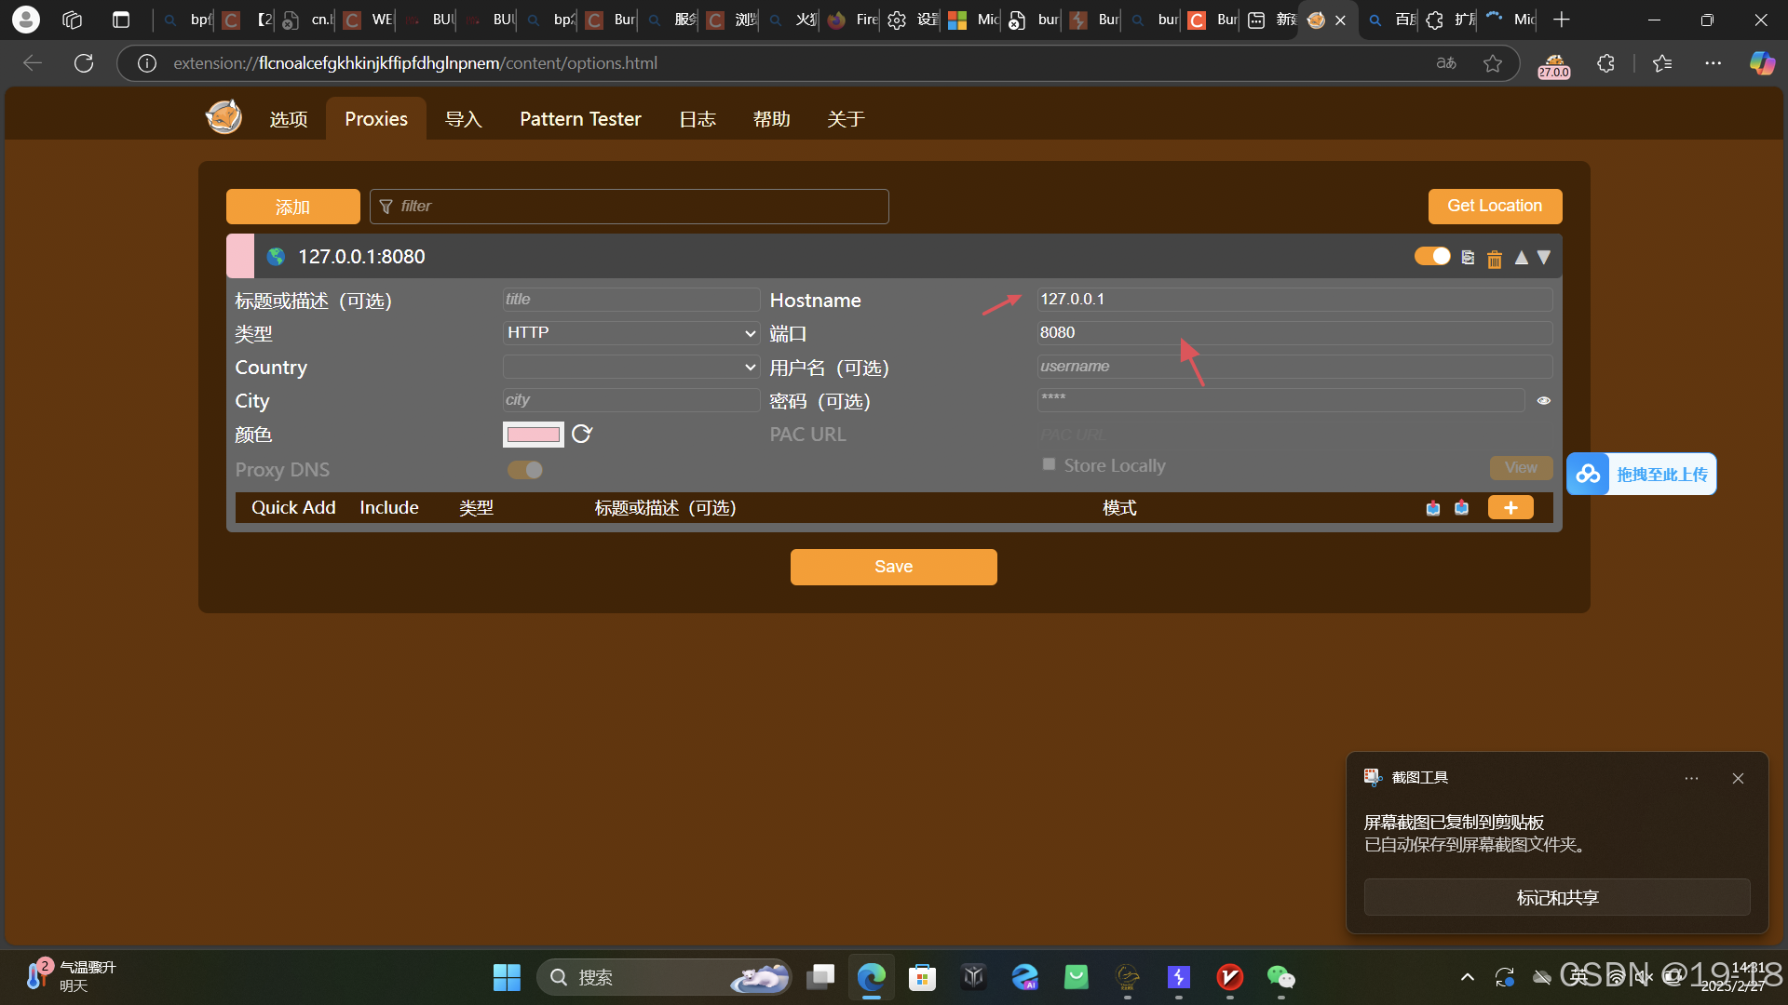The width and height of the screenshot is (1788, 1005).
Task: Open the 日志 tab
Action: tap(697, 119)
